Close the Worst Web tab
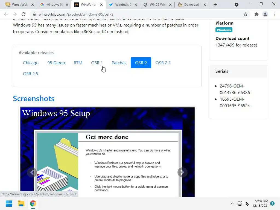Image resolution: width=280 pixels, height=210 pixels. pos(33,5)
